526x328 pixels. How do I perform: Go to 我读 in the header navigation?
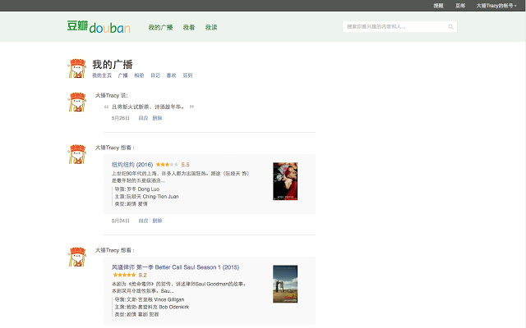point(211,27)
